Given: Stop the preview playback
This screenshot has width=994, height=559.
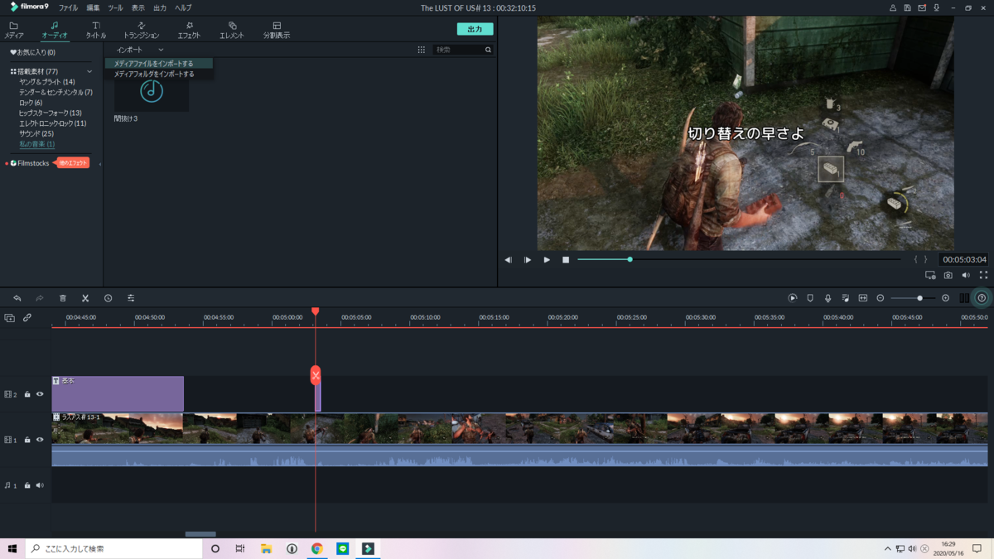Looking at the screenshot, I should pos(566,260).
